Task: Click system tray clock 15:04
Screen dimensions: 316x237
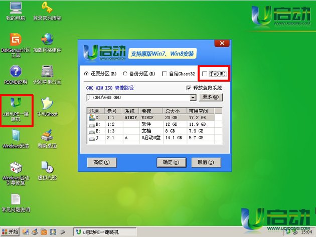Action: 306,232
